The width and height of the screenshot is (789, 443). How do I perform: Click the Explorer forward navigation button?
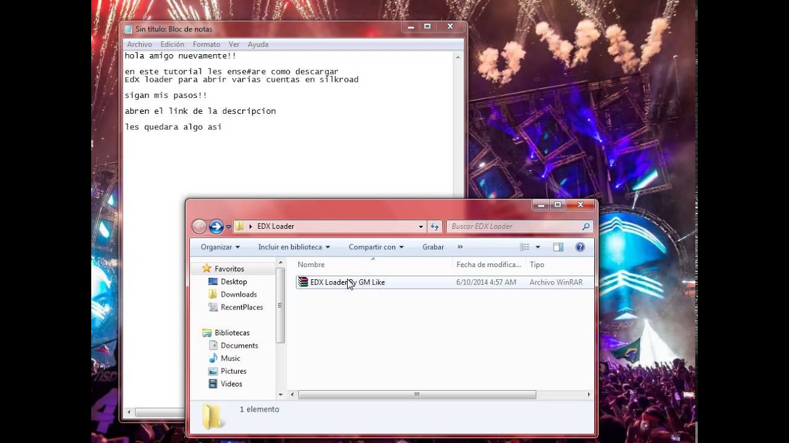point(216,226)
